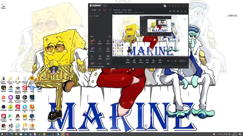Add a new scene with the plus button
This screenshot has height=136, width=243.
click(x=110, y=10)
